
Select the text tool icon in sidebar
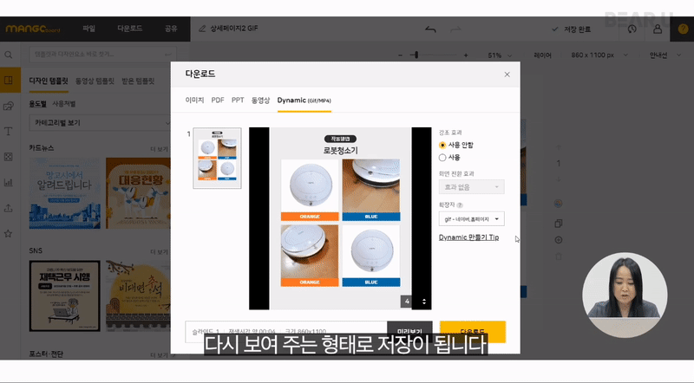click(x=9, y=132)
